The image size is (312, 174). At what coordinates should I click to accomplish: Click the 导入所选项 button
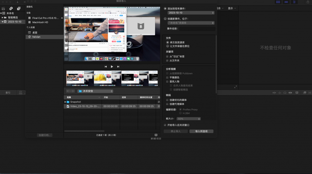[x=201, y=131]
